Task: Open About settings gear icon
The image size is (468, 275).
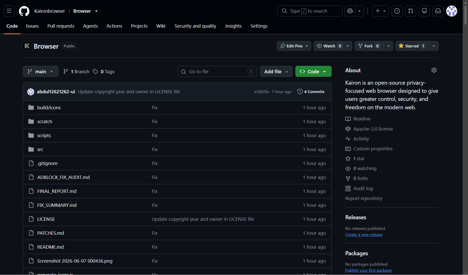Action: [x=434, y=70]
